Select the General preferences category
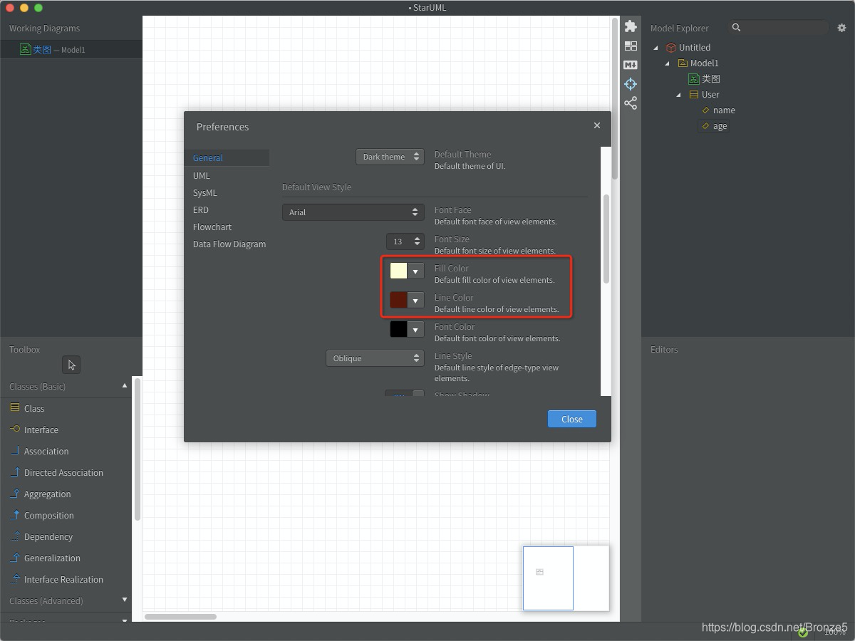This screenshot has height=641, width=855. click(227, 158)
